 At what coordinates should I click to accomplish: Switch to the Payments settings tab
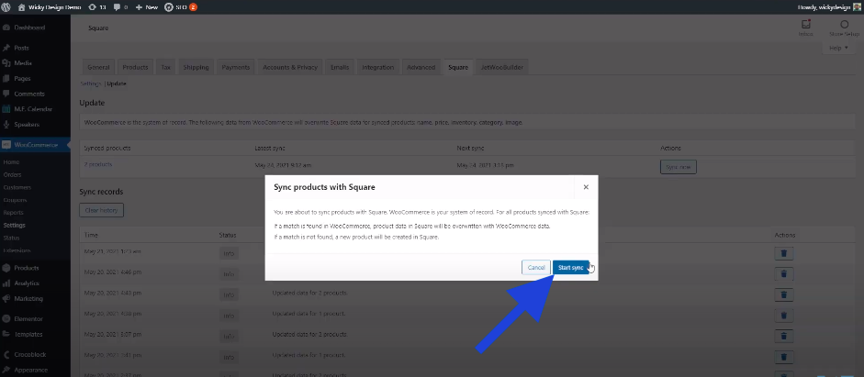pos(236,67)
